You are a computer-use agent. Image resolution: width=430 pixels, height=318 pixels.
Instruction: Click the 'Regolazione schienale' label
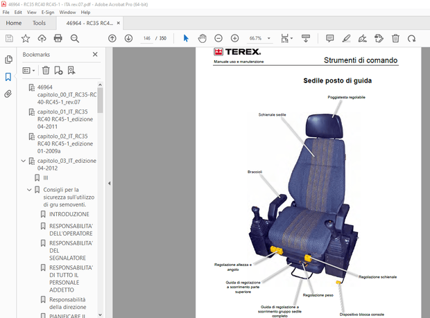coord(377,277)
